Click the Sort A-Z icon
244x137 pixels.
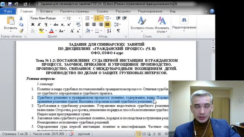[x=109, y=31]
